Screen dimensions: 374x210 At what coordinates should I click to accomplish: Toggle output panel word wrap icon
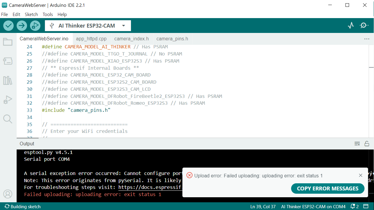[x=357, y=144]
